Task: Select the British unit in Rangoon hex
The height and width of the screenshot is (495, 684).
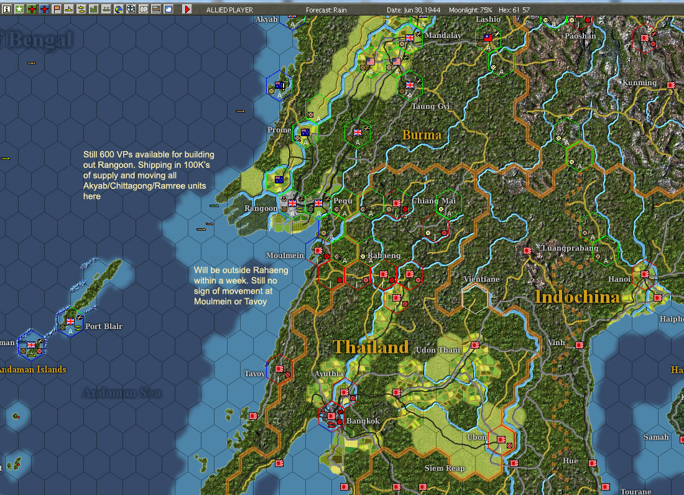Action: [292, 203]
